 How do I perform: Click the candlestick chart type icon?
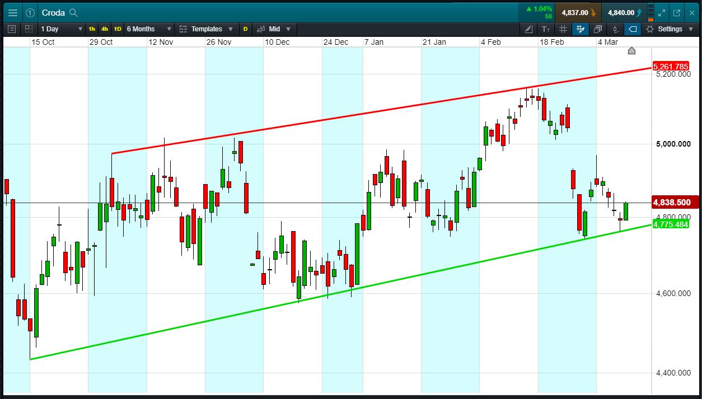(x=261, y=29)
